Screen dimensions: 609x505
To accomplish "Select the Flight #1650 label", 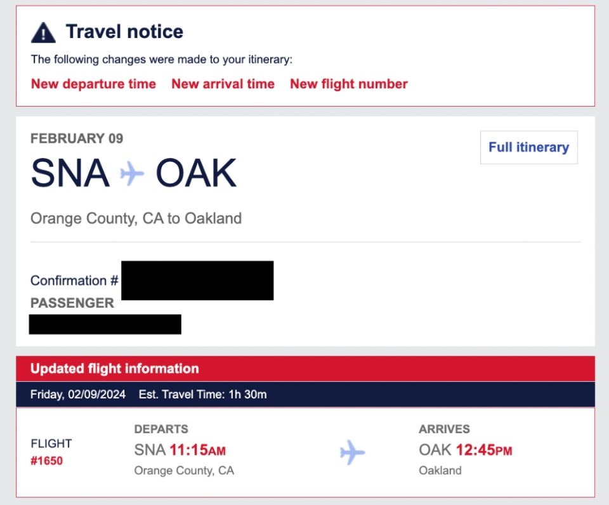I will pos(51,452).
